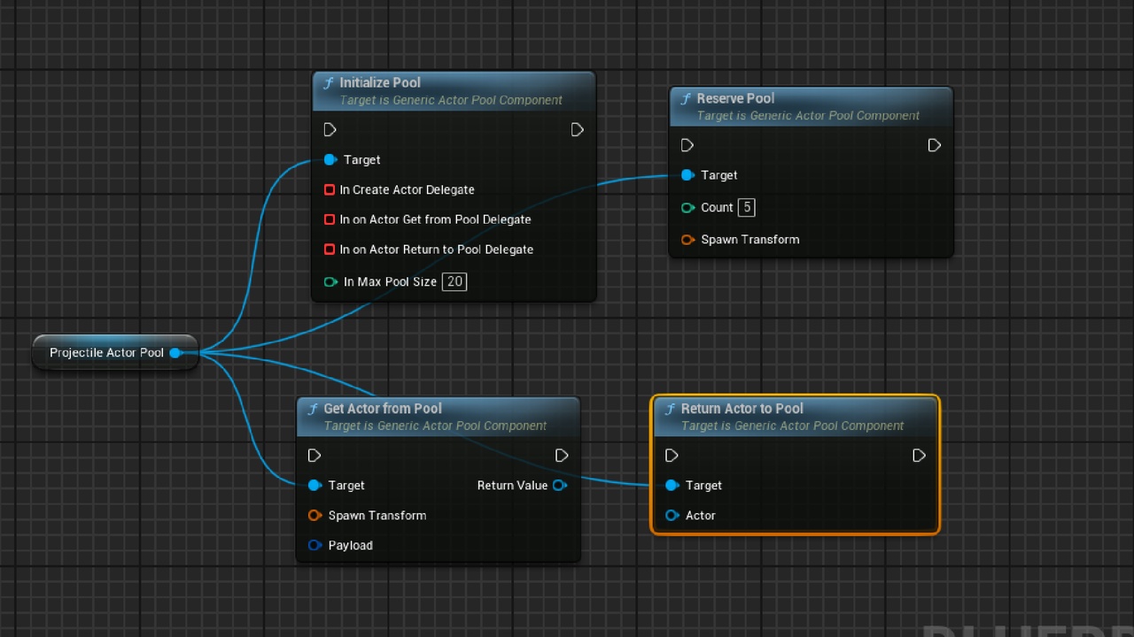Screen dimensions: 1134x637
Task: Click the function icon on Initialize Pool
Action: click(x=329, y=82)
